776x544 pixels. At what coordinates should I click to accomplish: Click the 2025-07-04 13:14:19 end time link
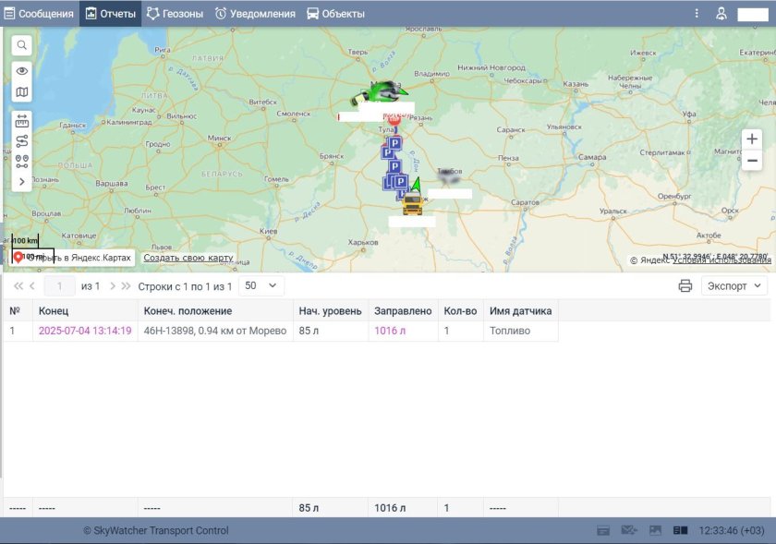pos(85,331)
